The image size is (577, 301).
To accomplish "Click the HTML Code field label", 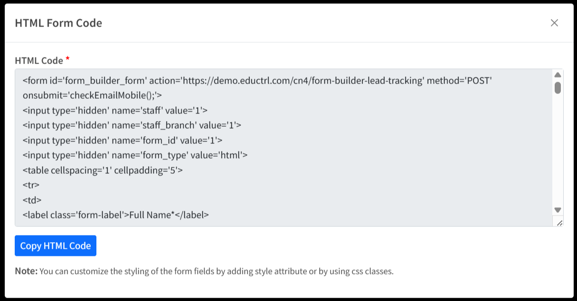I will point(39,60).
